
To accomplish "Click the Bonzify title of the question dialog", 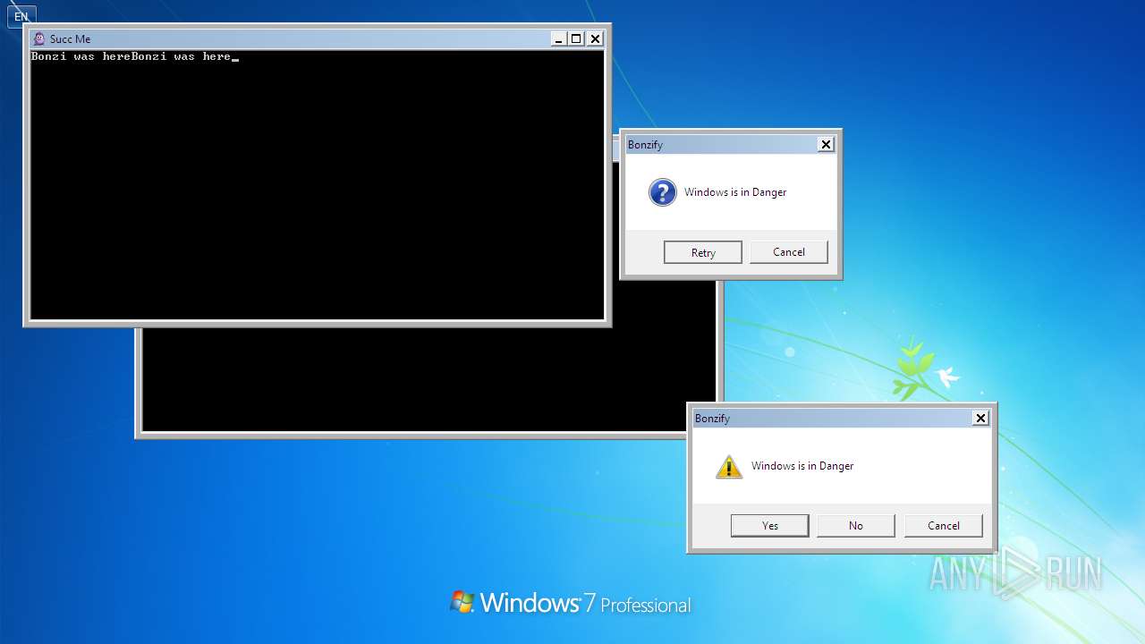I will pyautogui.click(x=645, y=145).
